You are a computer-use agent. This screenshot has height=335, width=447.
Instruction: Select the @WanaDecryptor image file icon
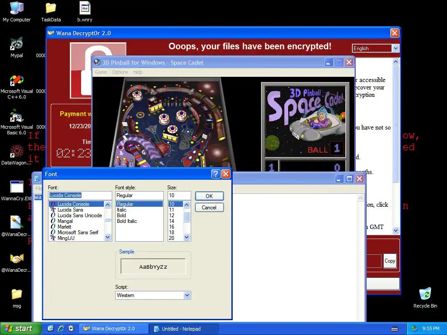[x=17, y=226]
